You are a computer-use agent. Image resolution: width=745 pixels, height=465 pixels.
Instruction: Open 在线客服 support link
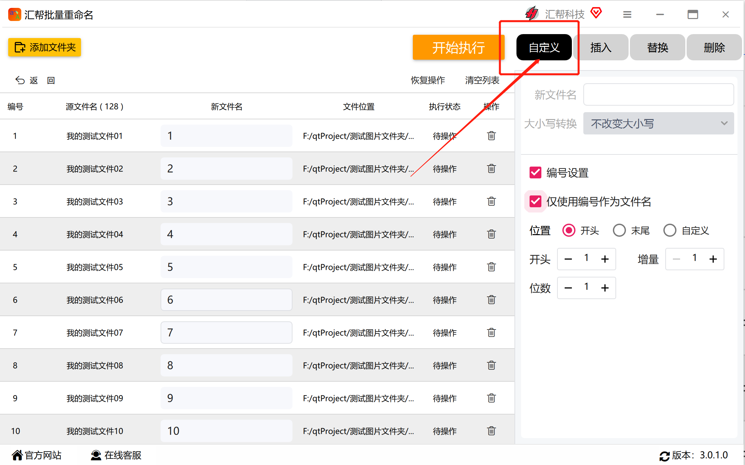(x=116, y=455)
